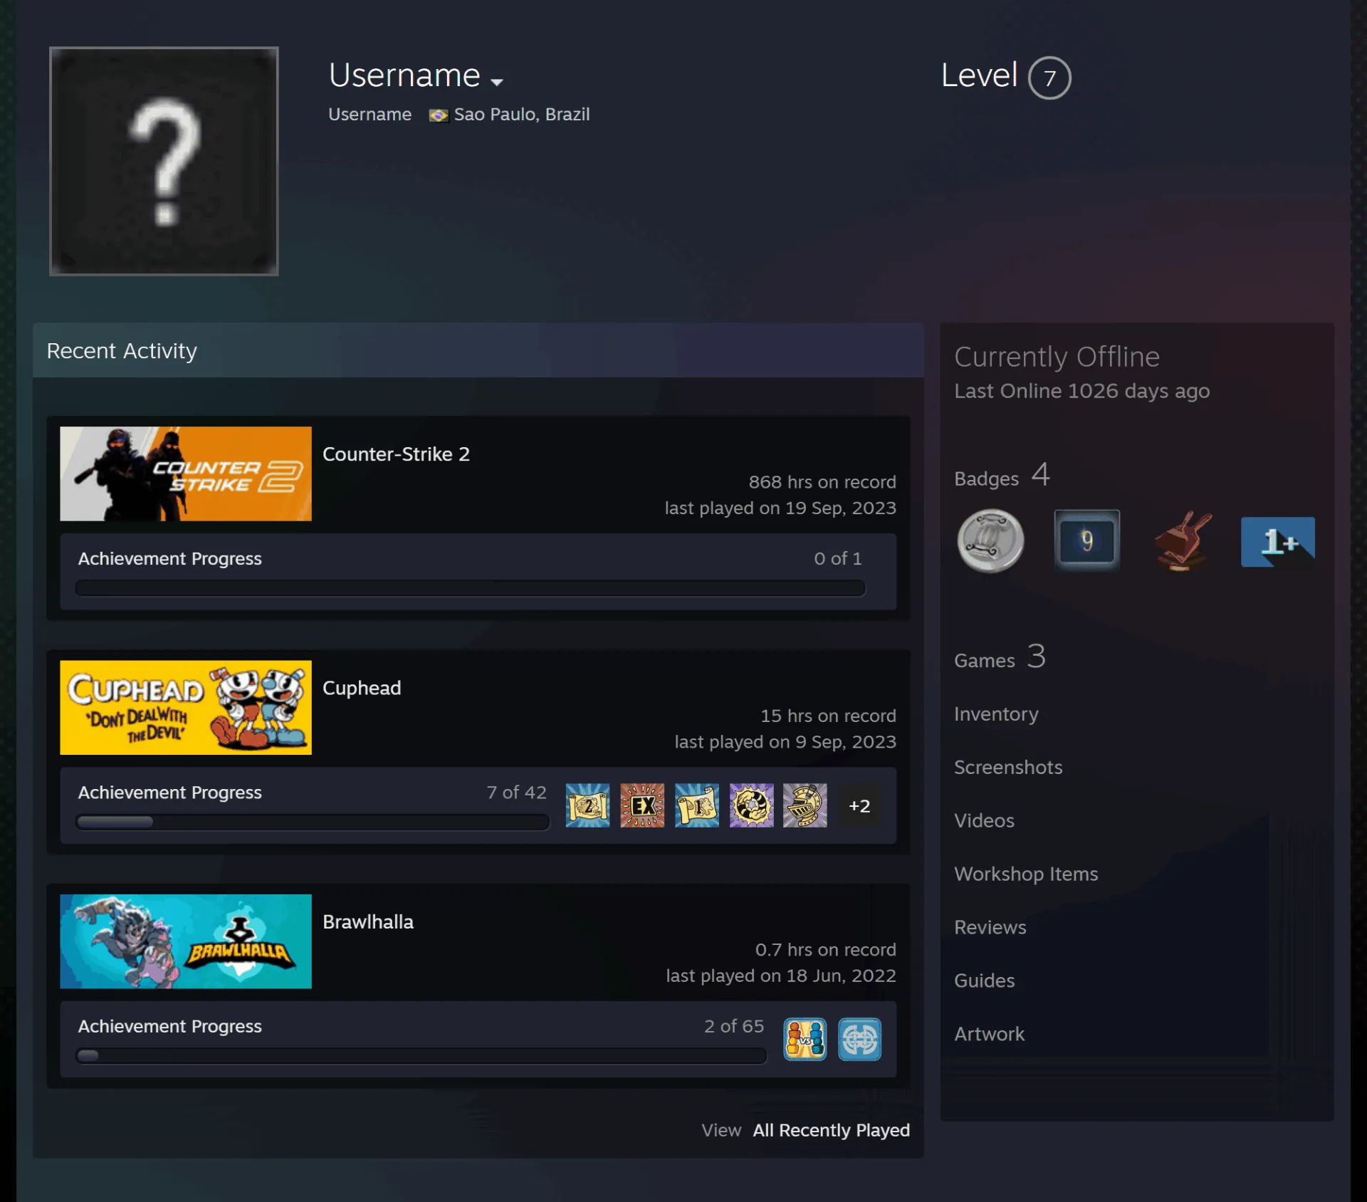Click 'Sao Paulo, Brazil' location text

[x=522, y=115]
